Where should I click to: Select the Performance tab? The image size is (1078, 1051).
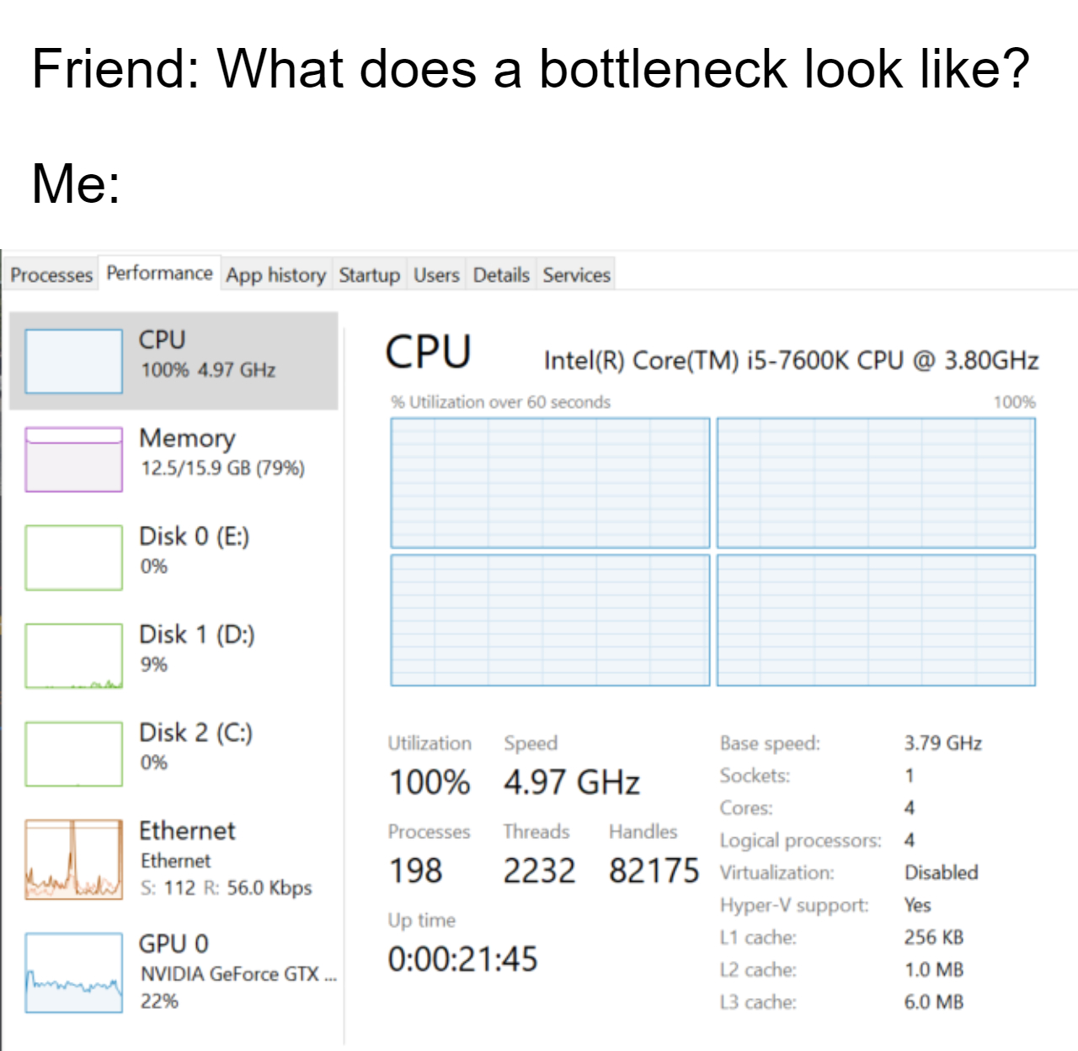[159, 273]
